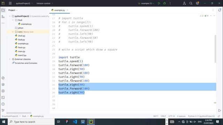
Task: Open the Terminal tool window icon
Action: (3, 98)
